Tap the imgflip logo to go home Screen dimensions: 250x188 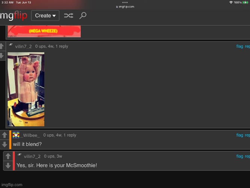(x=14, y=16)
